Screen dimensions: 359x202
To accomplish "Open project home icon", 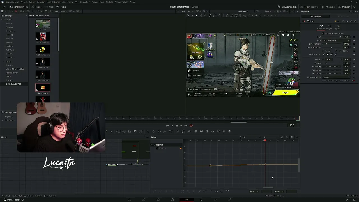I will (x=347, y=200).
